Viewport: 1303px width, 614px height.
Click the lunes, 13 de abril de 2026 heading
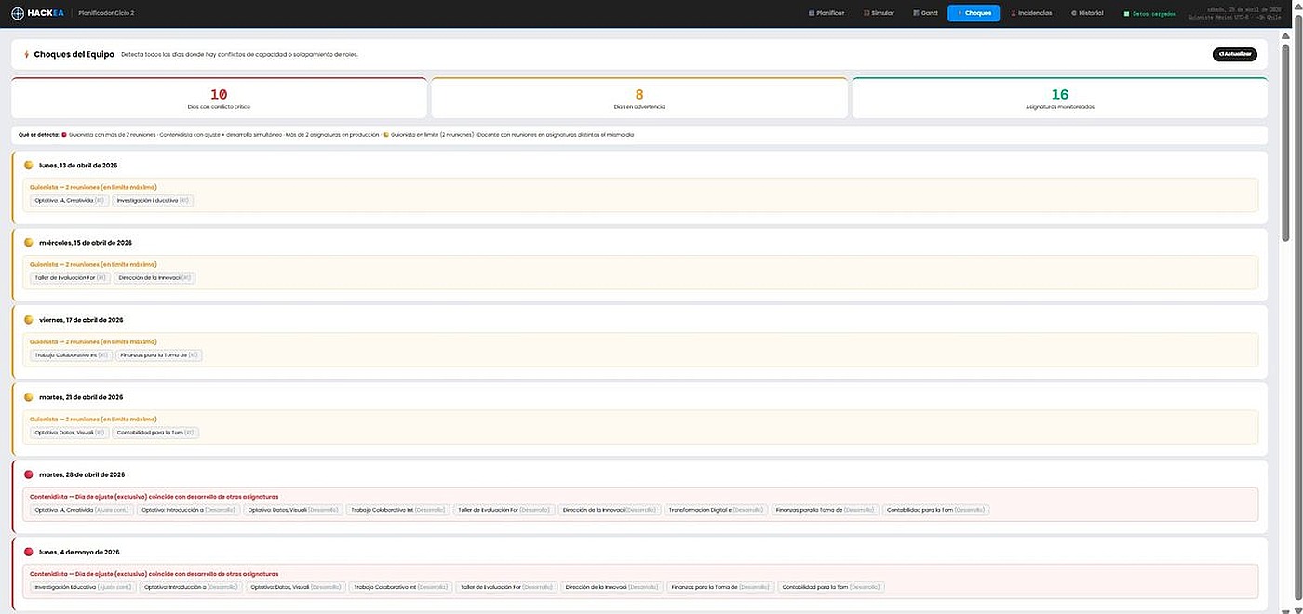pyautogui.click(x=78, y=165)
